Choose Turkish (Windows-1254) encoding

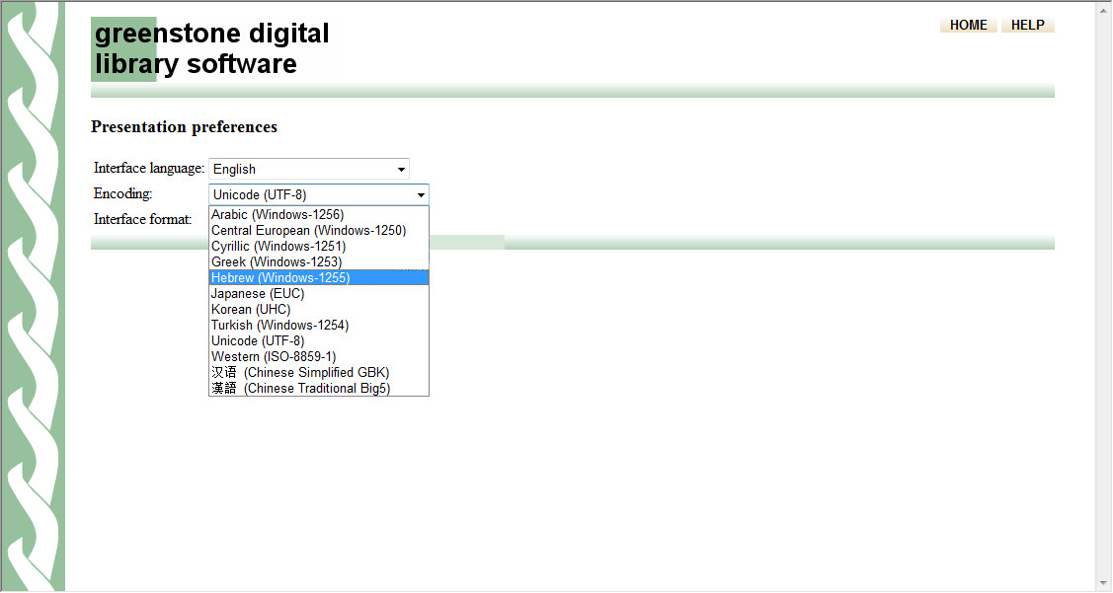(319, 325)
